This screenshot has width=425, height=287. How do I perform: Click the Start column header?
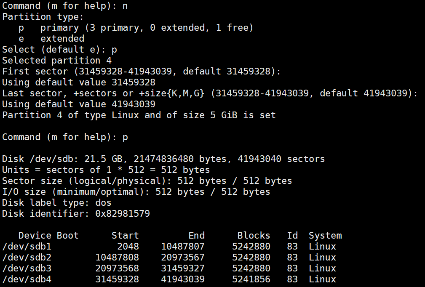125,236
